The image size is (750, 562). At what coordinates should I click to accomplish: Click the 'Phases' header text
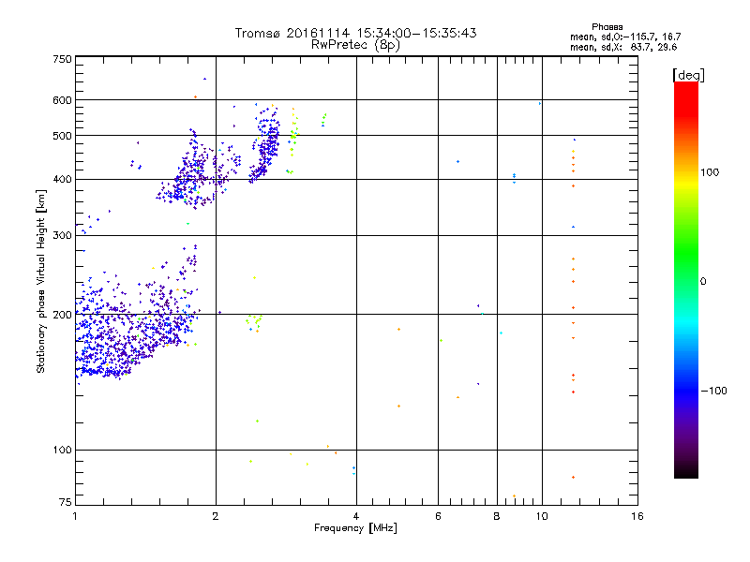tap(607, 27)
